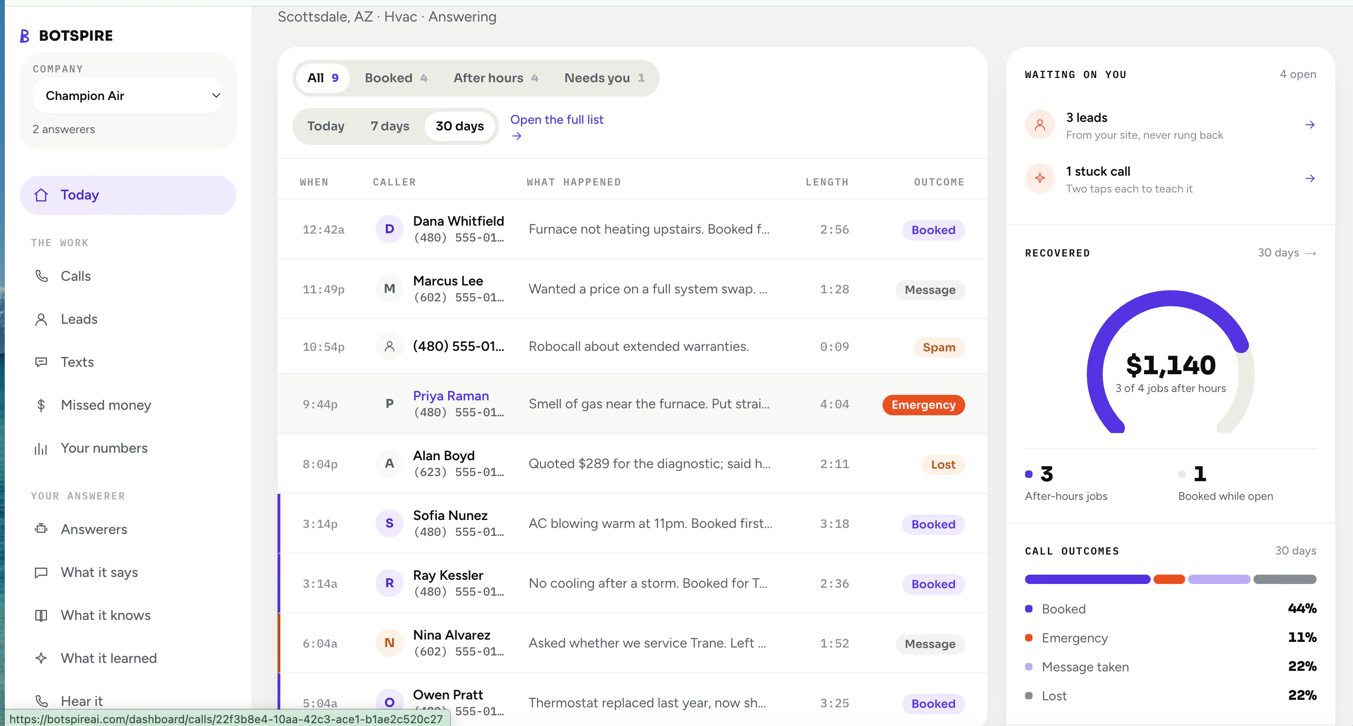Click the $1,140 recovered gauge
1353x726 pixels.
(x=1170, y=363)
